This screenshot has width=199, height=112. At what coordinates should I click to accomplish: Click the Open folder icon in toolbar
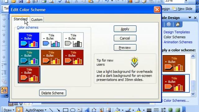13,1
